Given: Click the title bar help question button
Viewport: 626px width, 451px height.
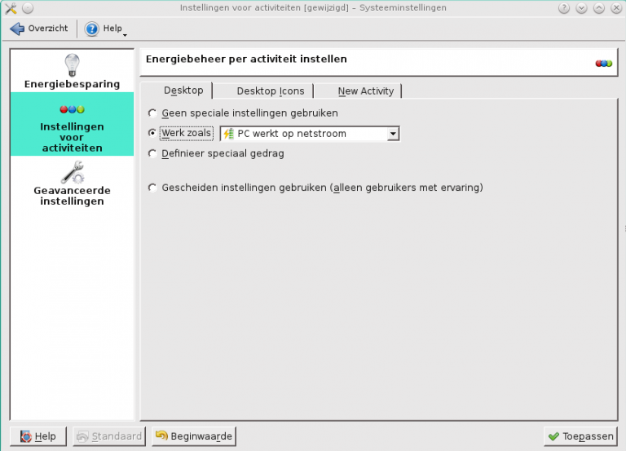Looking at the screenshot, I should pos(564,8).
